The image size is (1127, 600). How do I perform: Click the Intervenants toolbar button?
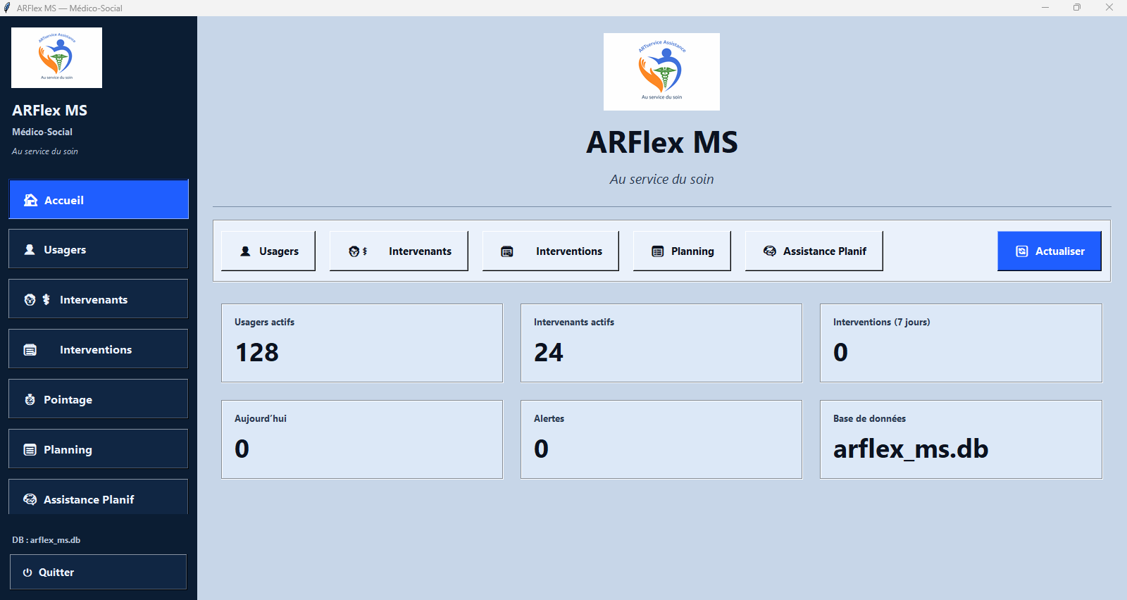click(x=399, y=251)
